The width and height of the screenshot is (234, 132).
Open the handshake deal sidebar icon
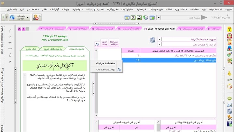coord(229,61)
